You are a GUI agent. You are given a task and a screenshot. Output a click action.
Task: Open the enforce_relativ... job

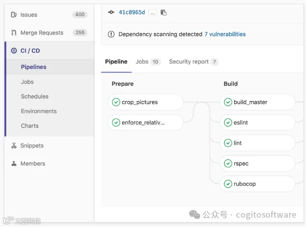tap(145, 123)
